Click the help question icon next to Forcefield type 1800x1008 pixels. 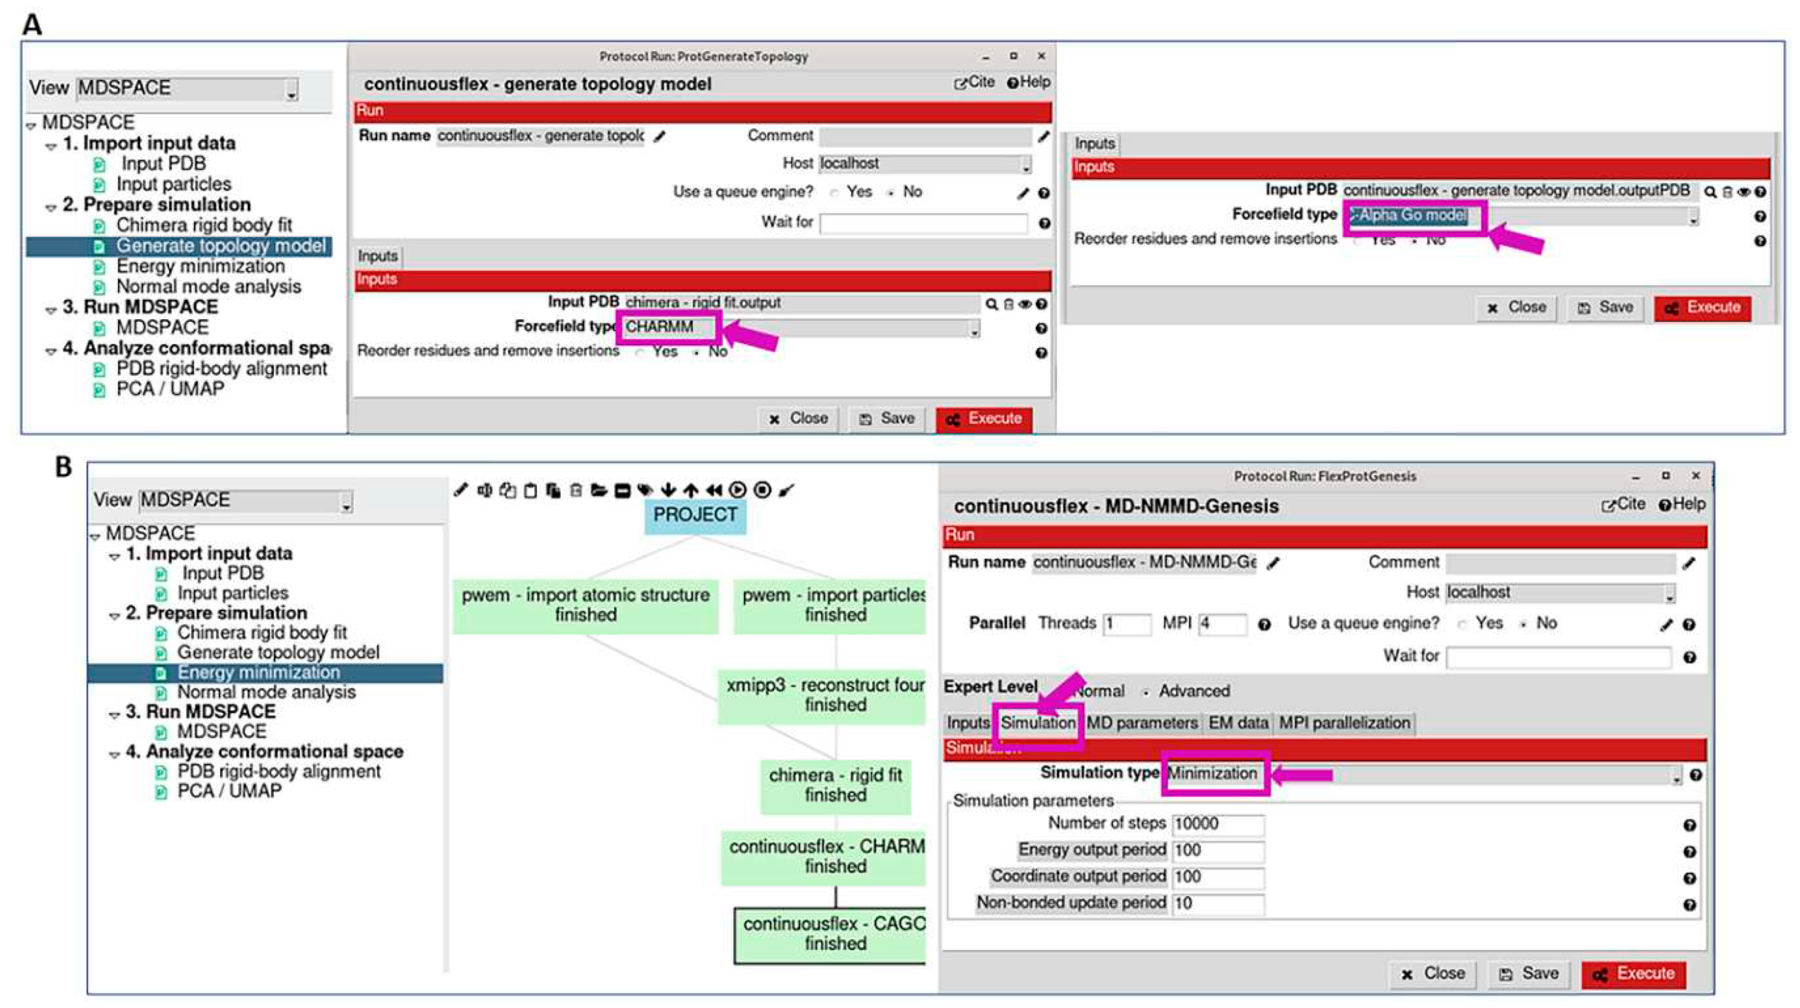[x=1041, y=327]
